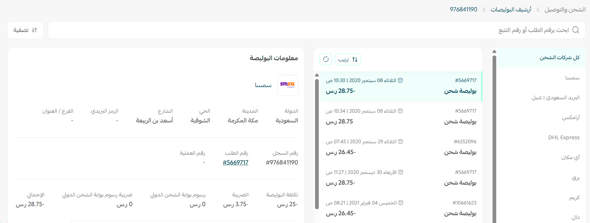Select أرامكس in the companies list
Image resolution: width=590 pixels, height=223 pixels.
(x=570, y=117)
